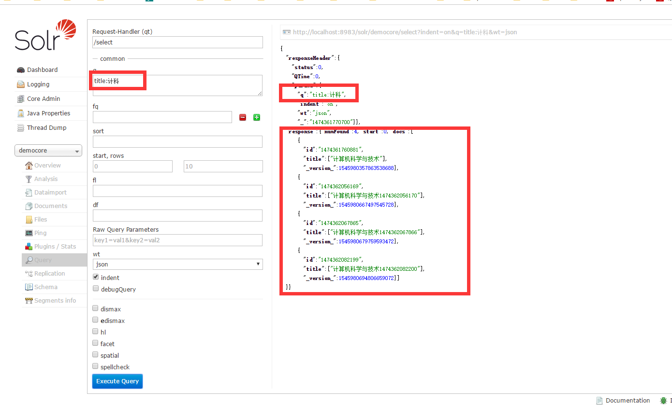The height and width of the screenshot is (419, 672).
Task: Click the green bug icon in footer
Action: coord(663,401)
